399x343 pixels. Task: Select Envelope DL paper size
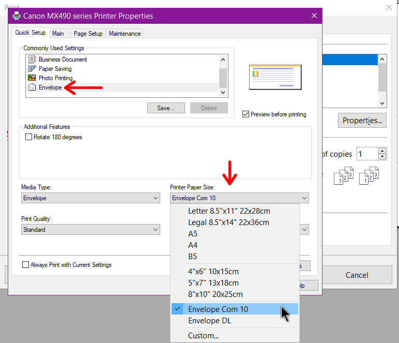(x=235, y=321)
